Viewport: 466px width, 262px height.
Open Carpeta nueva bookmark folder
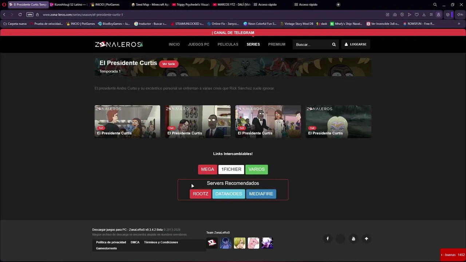(15, 24)
